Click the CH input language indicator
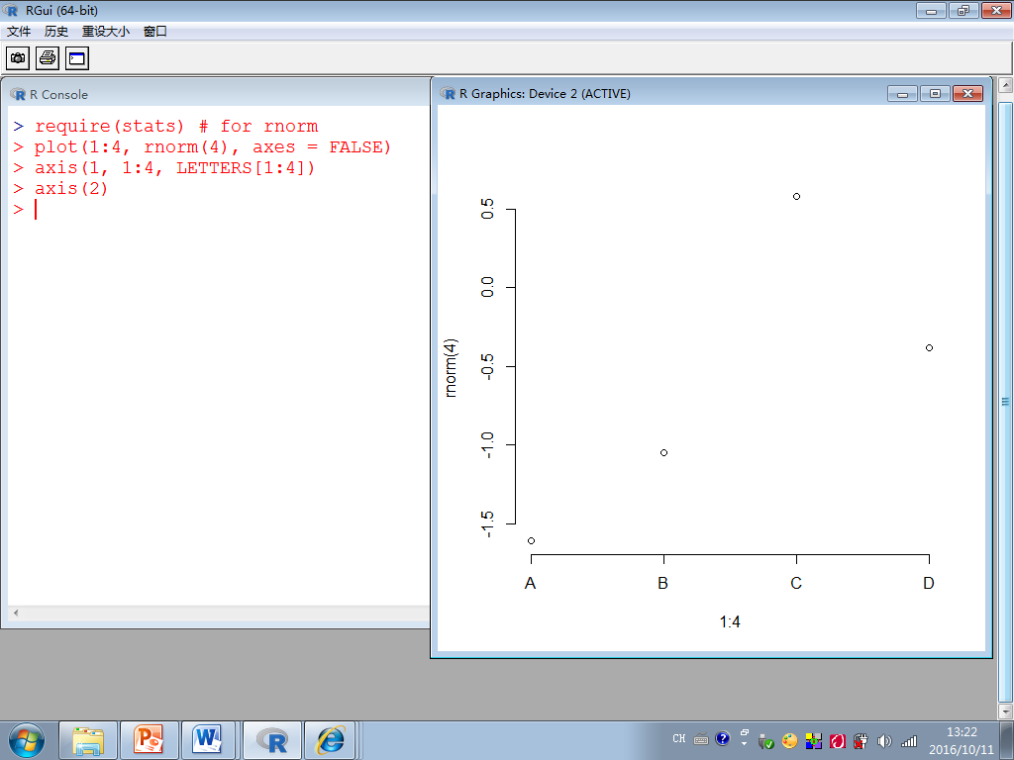 679,738
